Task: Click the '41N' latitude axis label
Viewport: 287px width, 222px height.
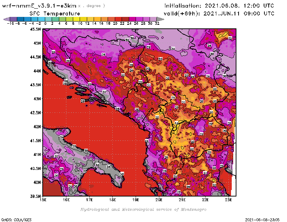Action: point(37,154)
